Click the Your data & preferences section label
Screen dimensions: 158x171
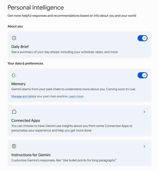coord(25,64)
